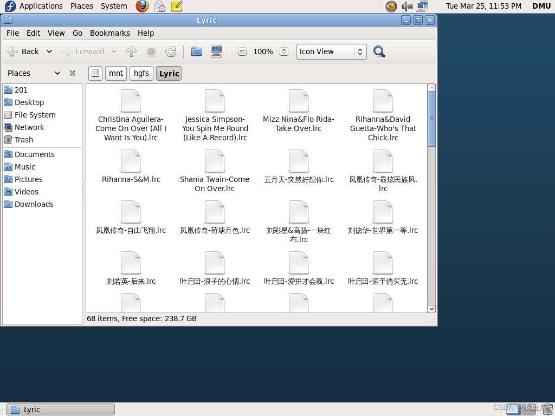Select the Rihanna-S&M.lrc file icon
The image size is (555, 416).
tap(131, 161)
